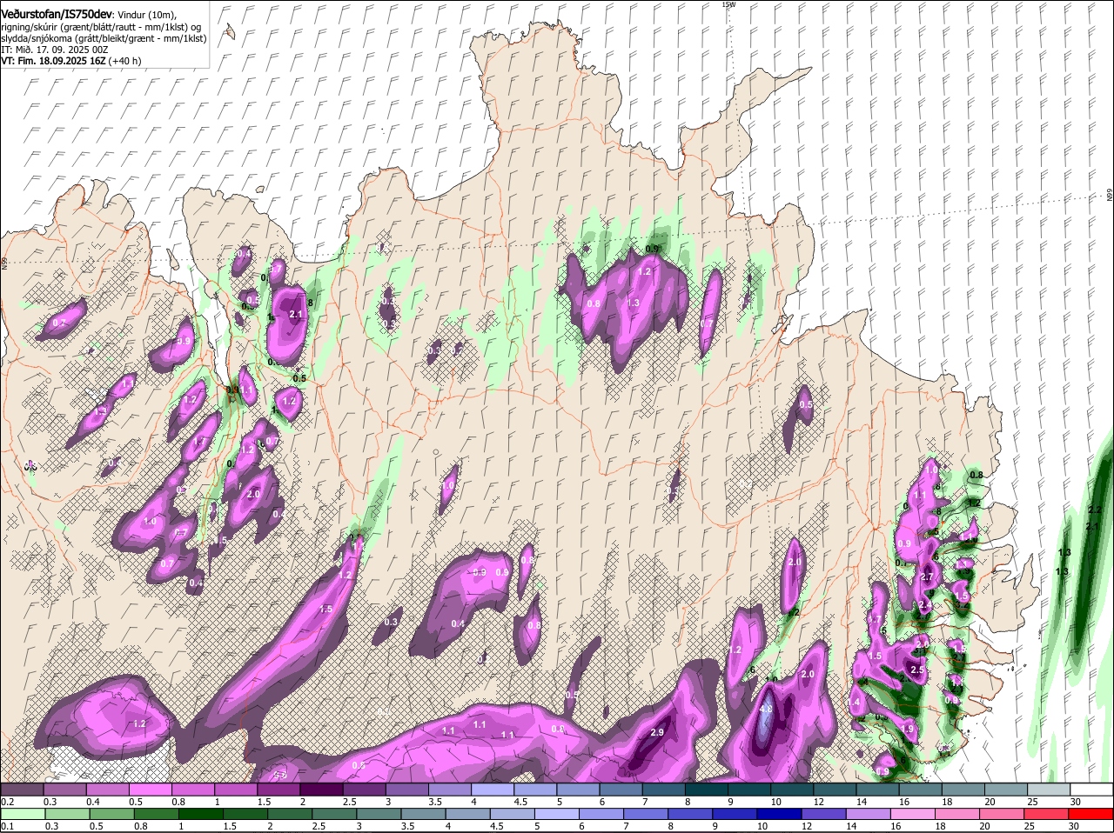Click the brightest pink swatch after 0.5 in upper legend
The height and width of the screenshot is (833, 1114).
[x=152, y=789]
